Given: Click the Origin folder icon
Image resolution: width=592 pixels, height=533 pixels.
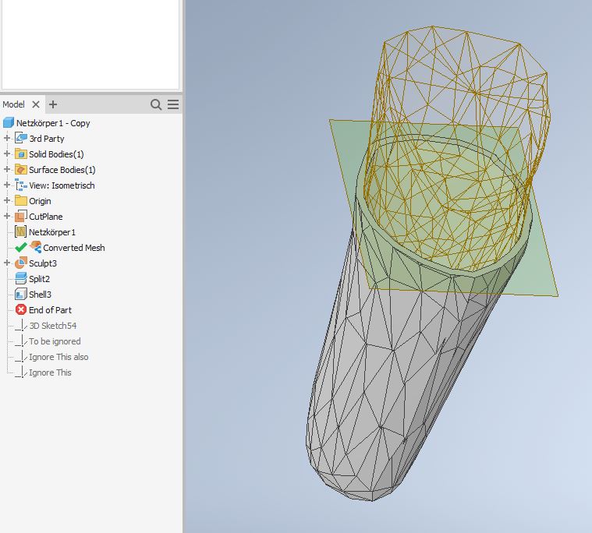Looking at the screenshot, I should [21, 201].
